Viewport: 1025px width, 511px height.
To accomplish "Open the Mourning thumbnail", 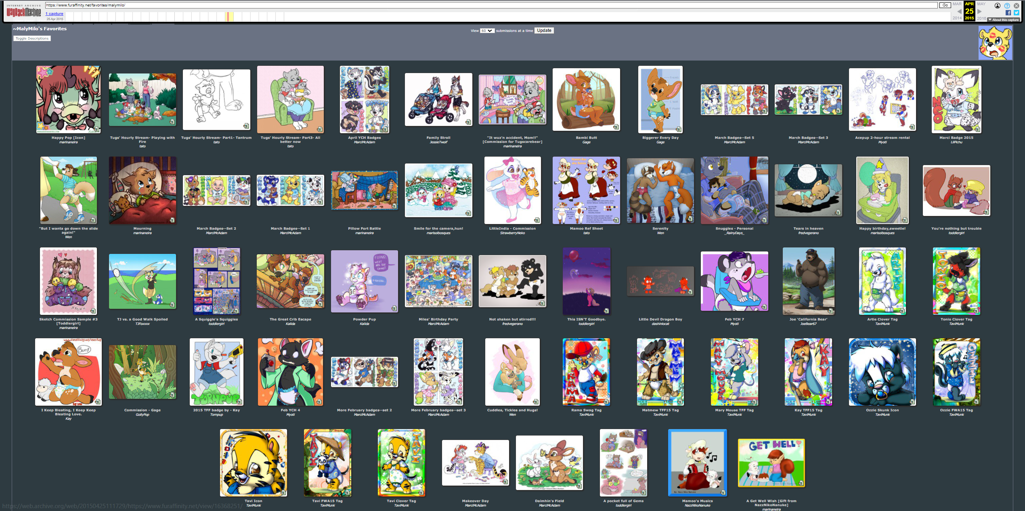I will [x=142, y=191].
